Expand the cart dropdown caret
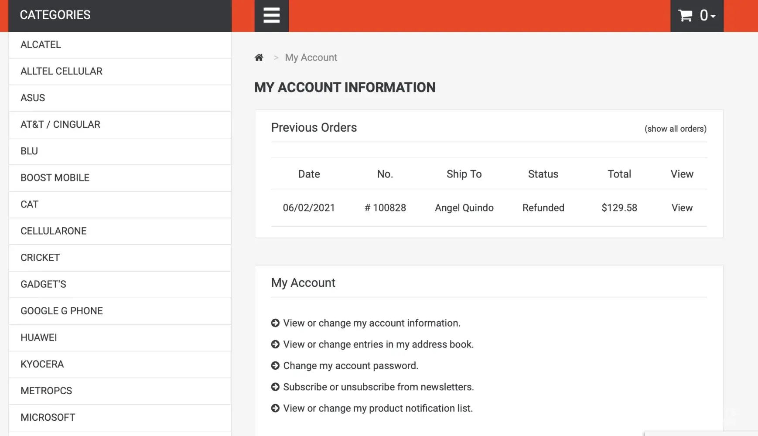 (713, 17)
